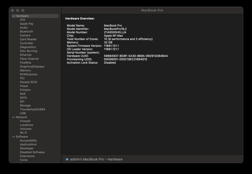The width and height of the screenshot is (252, 174).
Task: Show Ethernet hardware details
Action: point(26,55)
